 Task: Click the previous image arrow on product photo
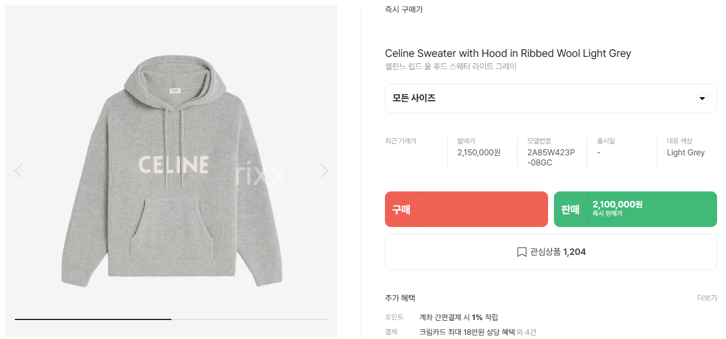pos(18,171)
